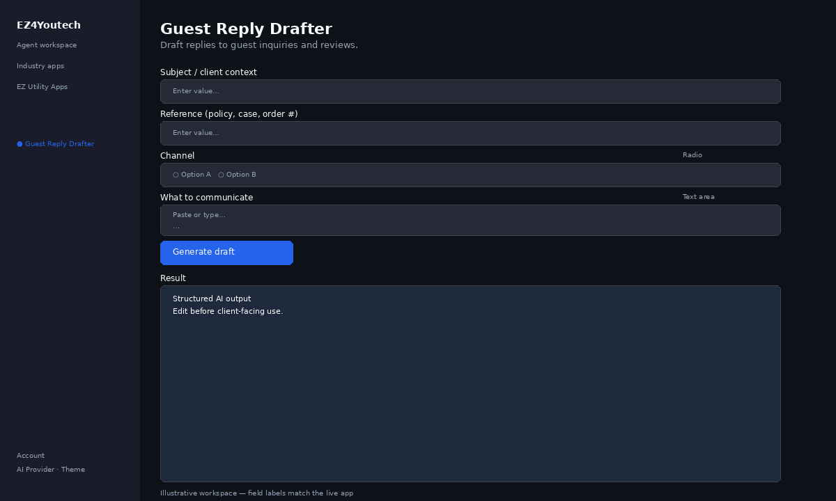Image resolution: width=836 pixels, height=501 pixels.
Task: Open the Account link
Action: point(31,456)
